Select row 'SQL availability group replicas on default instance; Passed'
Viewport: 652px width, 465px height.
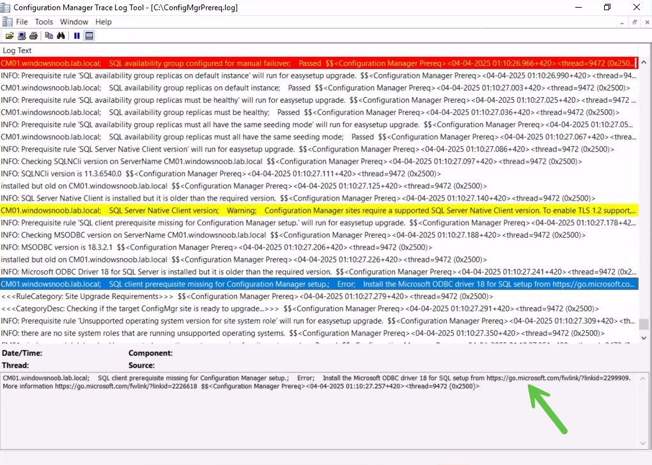[x=319, y=88]
